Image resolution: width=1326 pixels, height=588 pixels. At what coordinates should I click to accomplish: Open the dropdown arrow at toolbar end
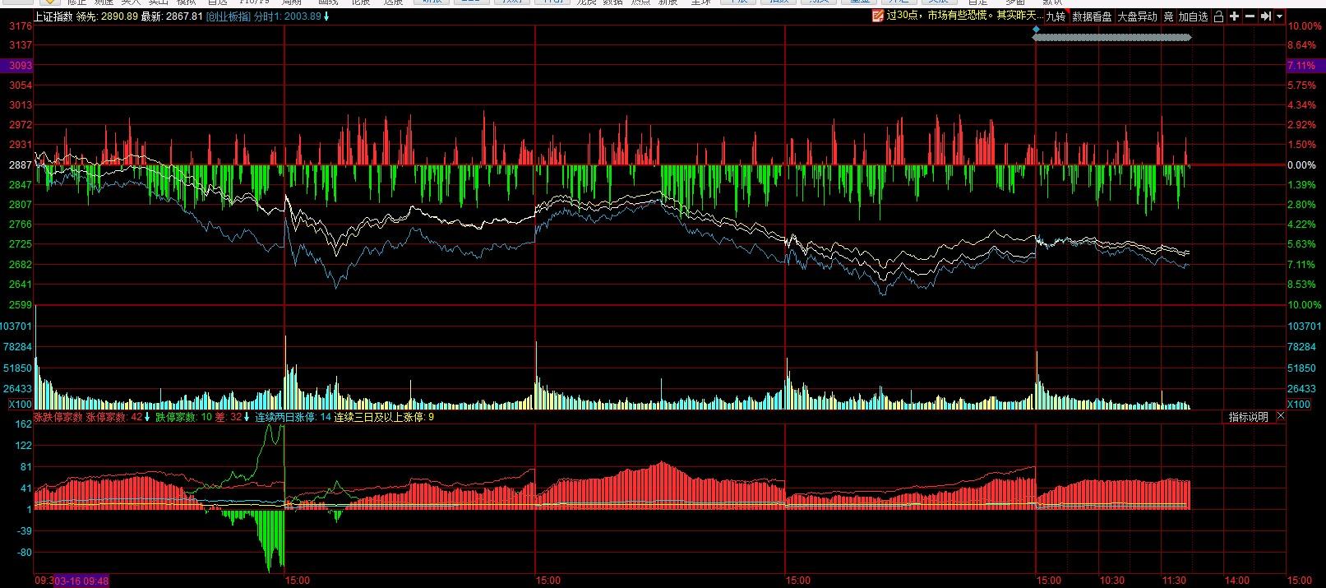tap(1280, 16)
